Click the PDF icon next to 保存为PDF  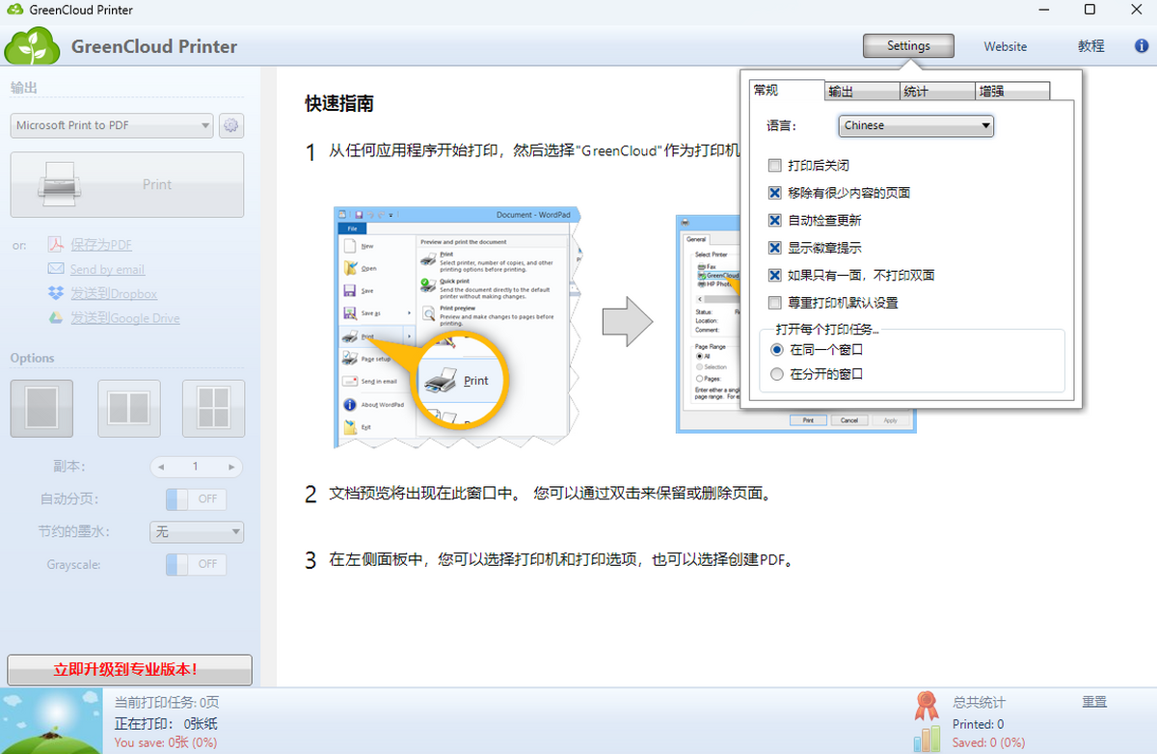tap(56, 245)
